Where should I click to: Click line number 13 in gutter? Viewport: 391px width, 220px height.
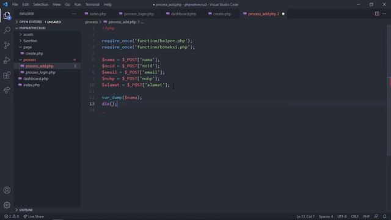[x=92, y=104]
